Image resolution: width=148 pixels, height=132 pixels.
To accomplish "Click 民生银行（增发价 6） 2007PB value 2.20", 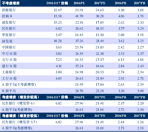I will 140,103.
